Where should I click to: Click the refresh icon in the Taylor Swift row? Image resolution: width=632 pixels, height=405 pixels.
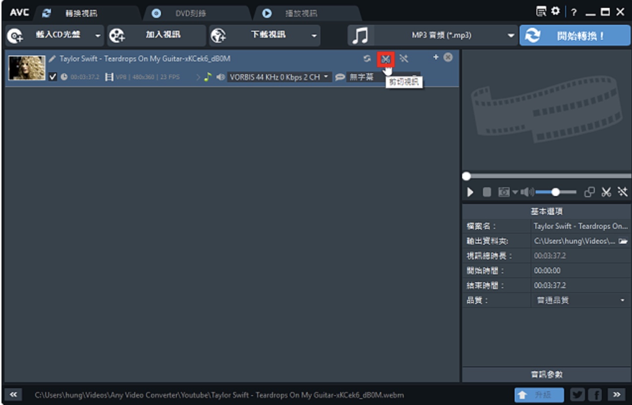(x=367, y=58)
